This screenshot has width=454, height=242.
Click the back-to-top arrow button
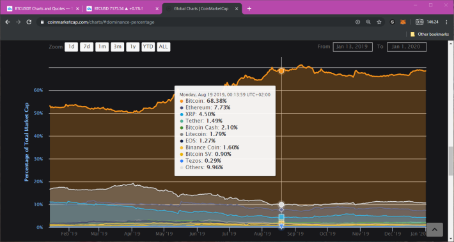click(434, 230)
